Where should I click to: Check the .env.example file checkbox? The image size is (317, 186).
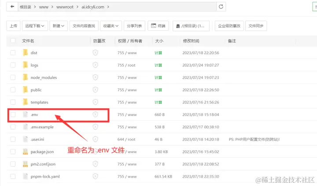coord(13,127)
